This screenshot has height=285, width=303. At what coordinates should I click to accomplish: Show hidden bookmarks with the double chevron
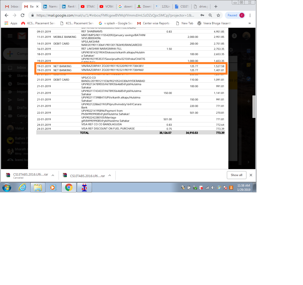coord(249,23)
